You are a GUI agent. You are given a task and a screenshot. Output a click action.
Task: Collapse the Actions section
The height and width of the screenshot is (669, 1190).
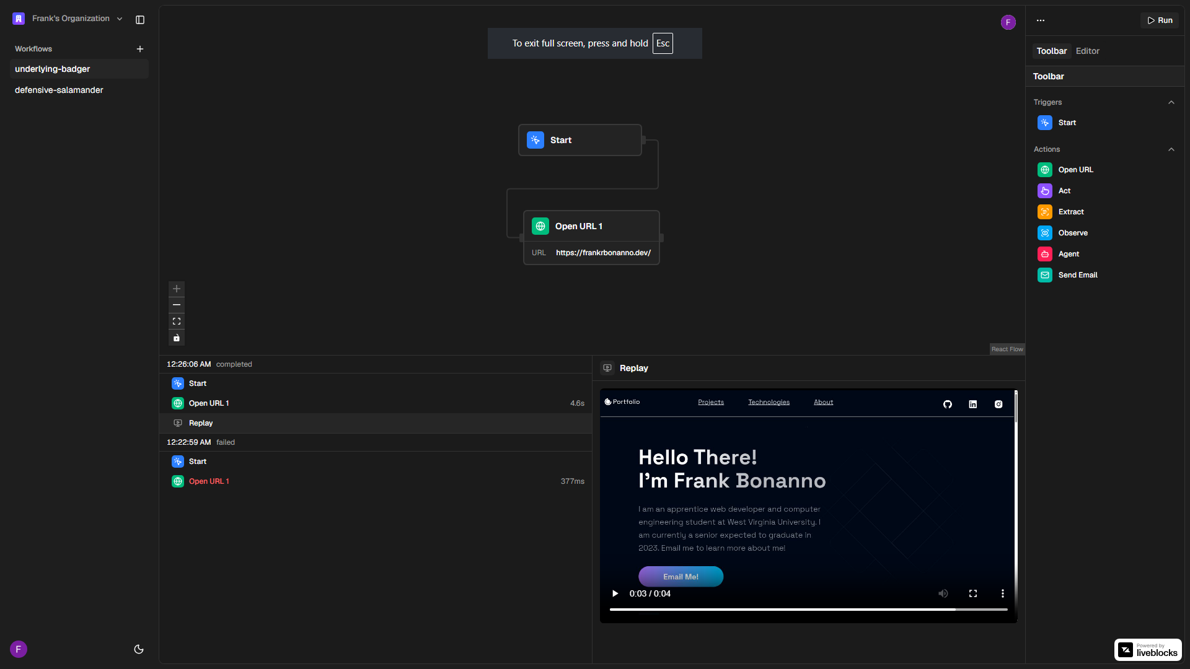coord(1171,149)
